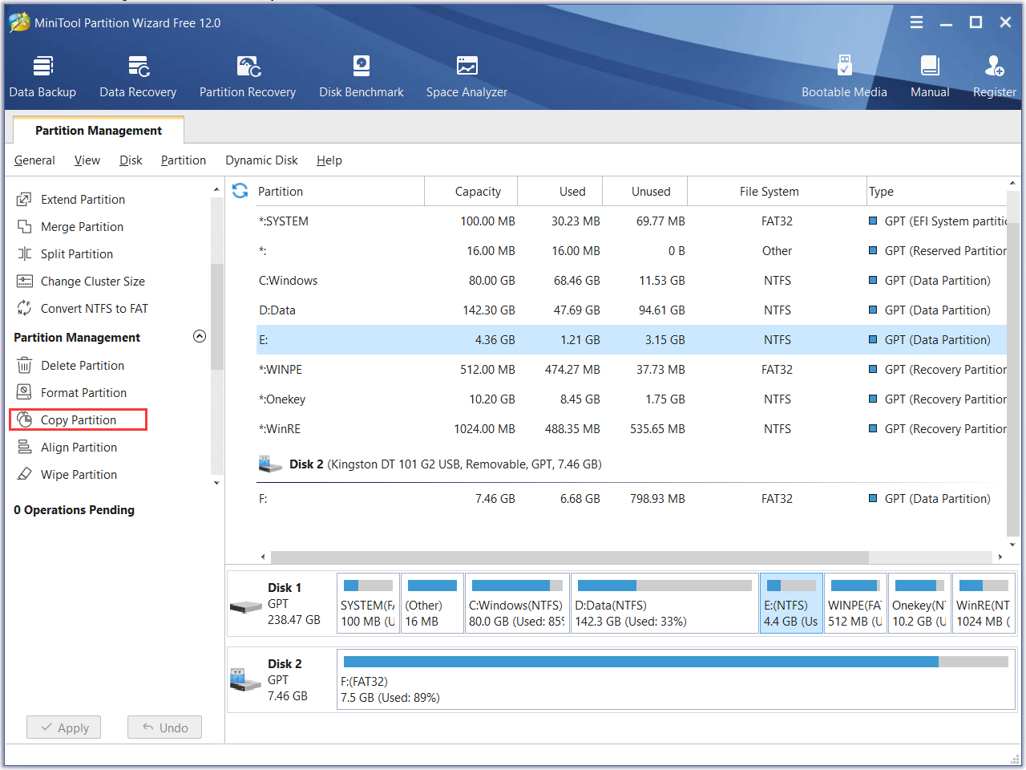
Task: Sort by File System column header
Action: [x=777, y=191]
